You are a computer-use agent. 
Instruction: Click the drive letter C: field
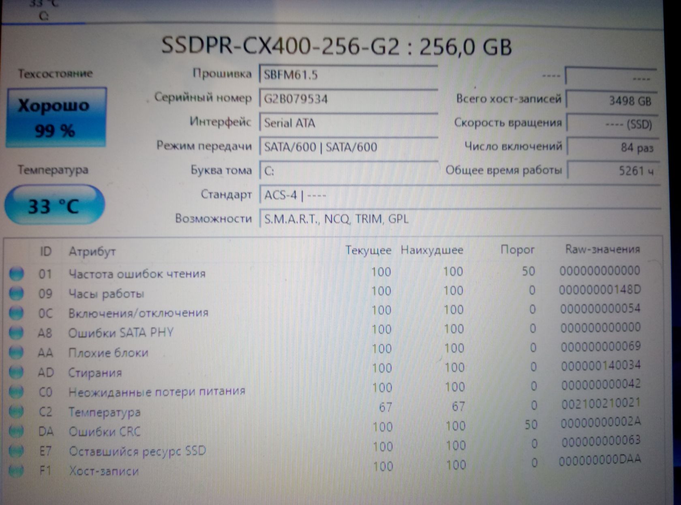click(x=348, y=170)
